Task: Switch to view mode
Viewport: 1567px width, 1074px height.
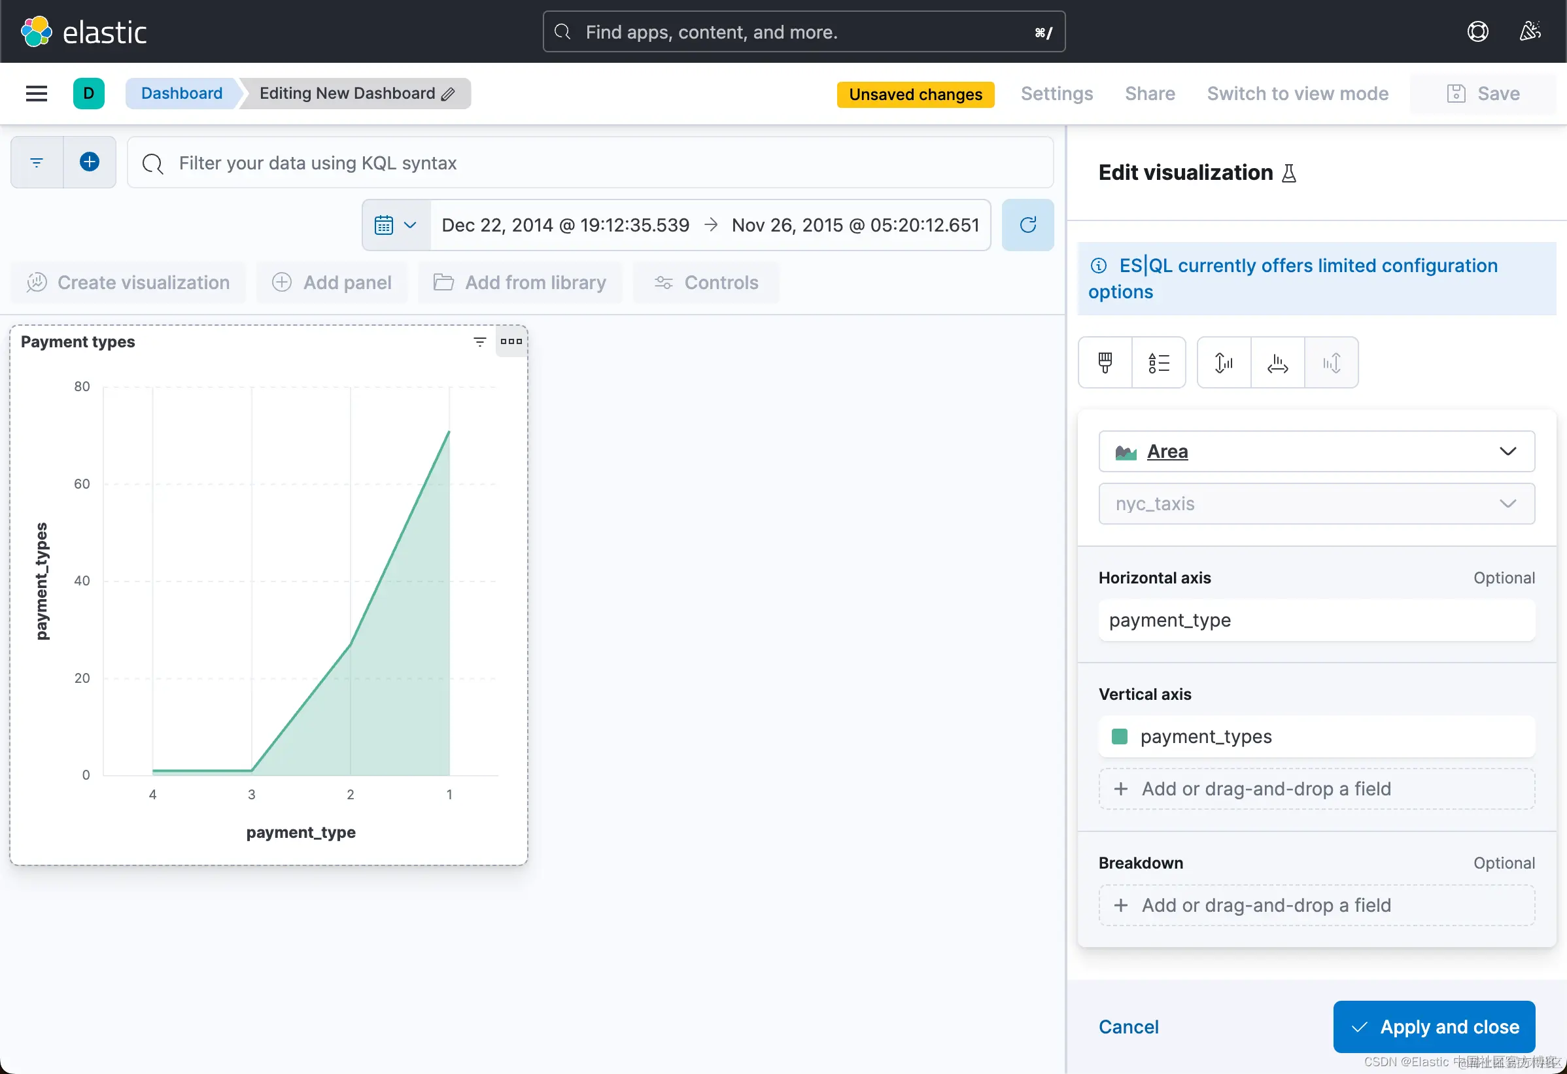Action: pyautogui.click(x=1297, y=94)
